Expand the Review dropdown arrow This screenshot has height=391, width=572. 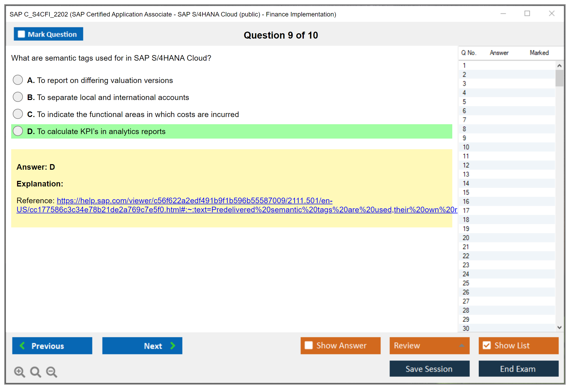coord(462,346)
